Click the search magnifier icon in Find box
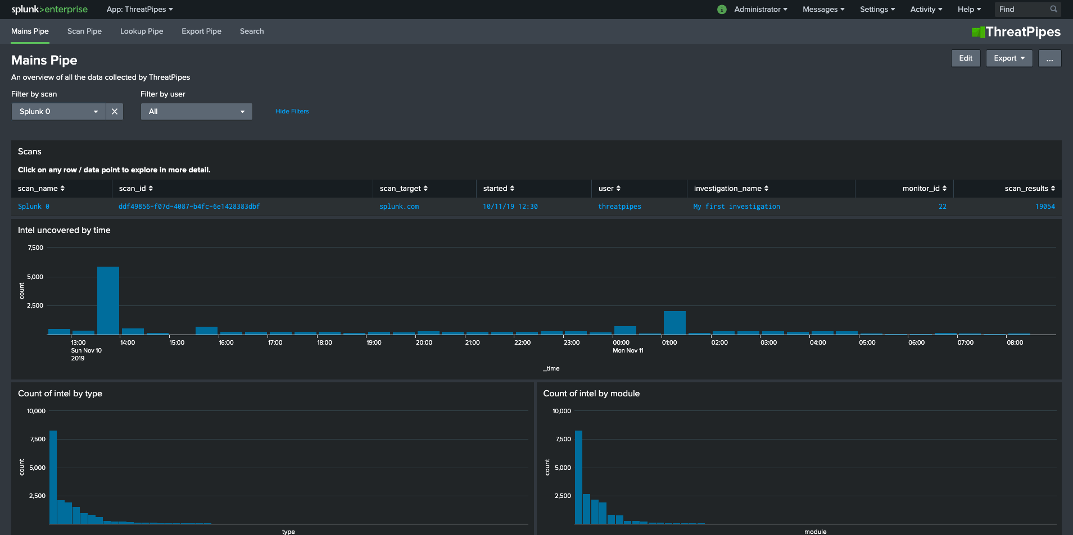Image resolution: width=1073 pixels, height=535 pixels. 1053,10
